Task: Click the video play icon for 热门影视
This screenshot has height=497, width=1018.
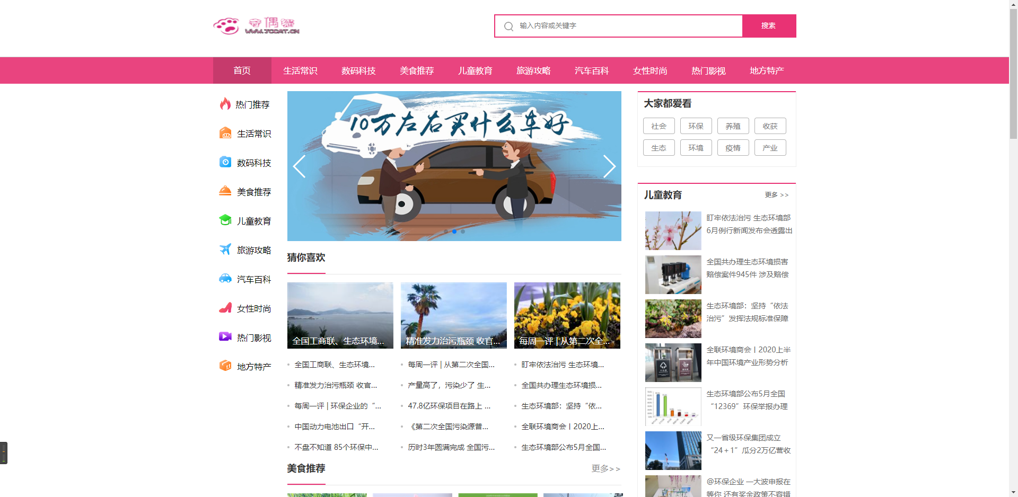Action: [x=225, y=336]
